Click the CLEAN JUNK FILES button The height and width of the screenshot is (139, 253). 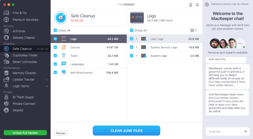pyautogui.click(x=126, y=130)
